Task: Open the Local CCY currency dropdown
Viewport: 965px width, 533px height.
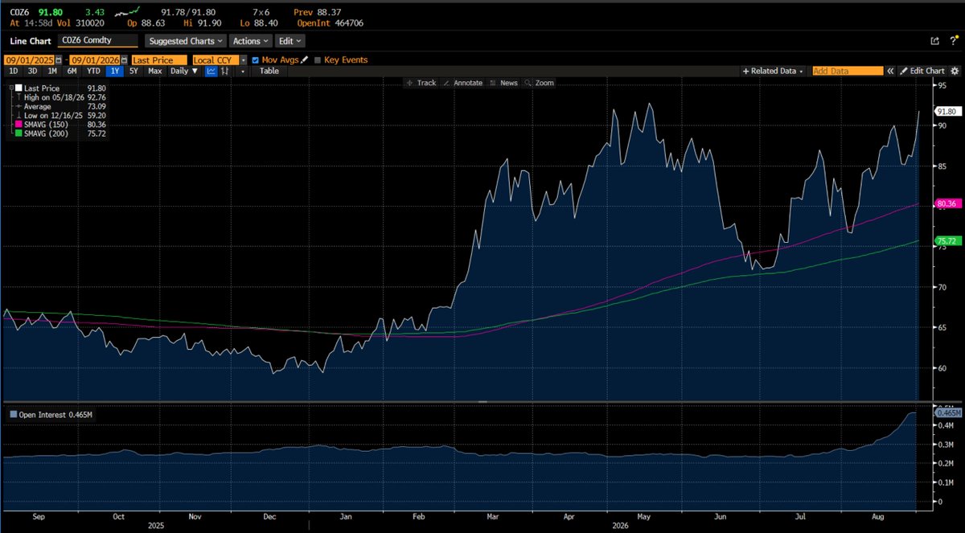Action: tap(243, 60)
